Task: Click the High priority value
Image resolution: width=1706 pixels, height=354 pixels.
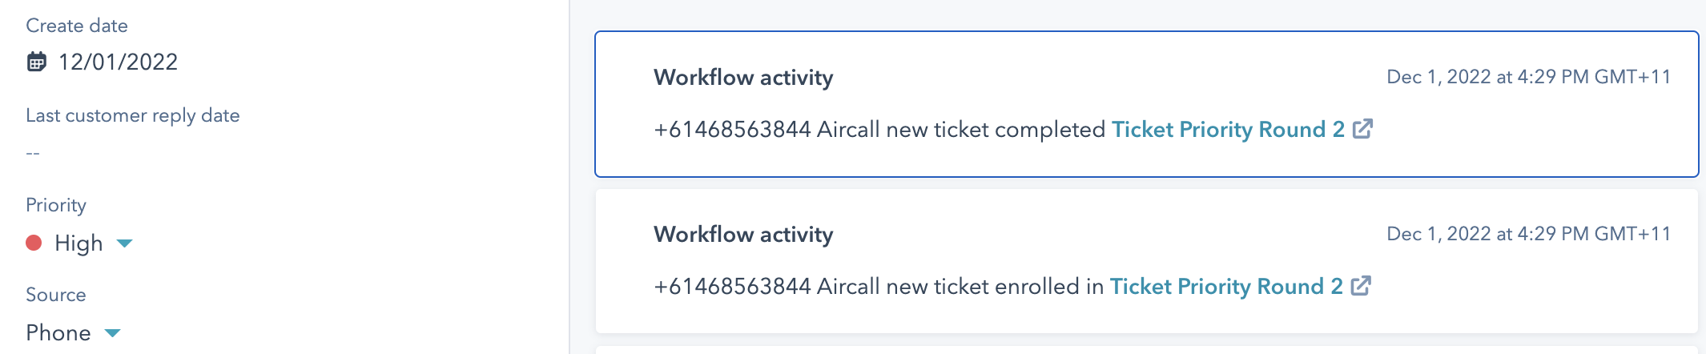Action: [78, 243]
